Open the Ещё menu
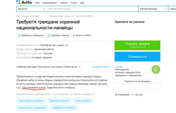Image resolution: width=176 pixels, height=113 pixels. 82,3
